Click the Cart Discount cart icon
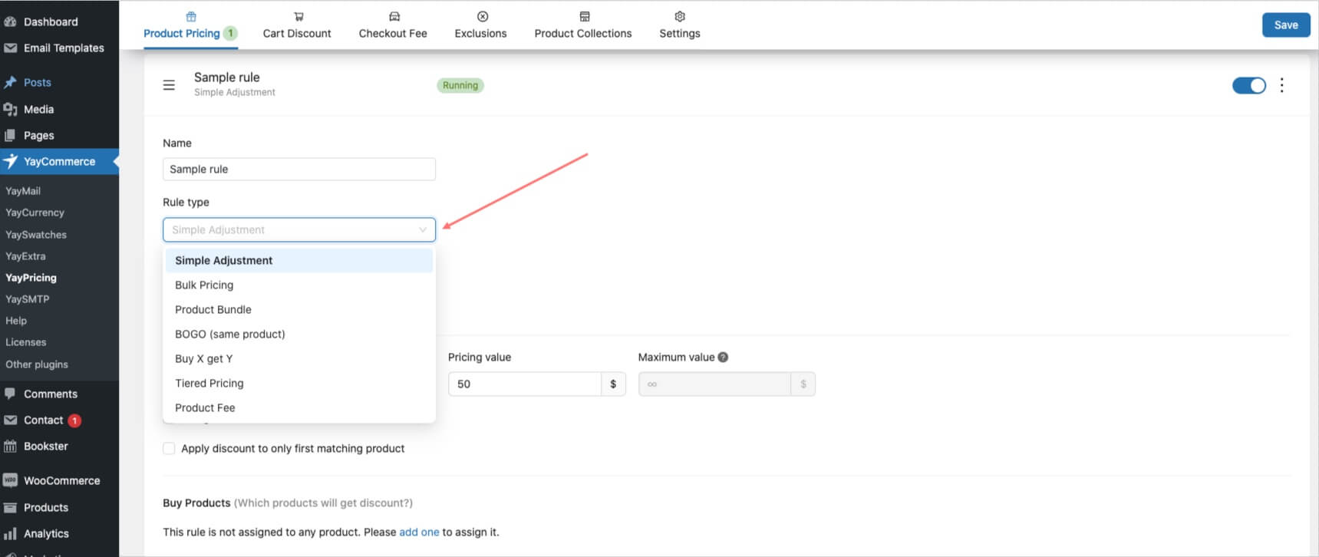This screenshot has height=557, width=1319. pos(298,17)
